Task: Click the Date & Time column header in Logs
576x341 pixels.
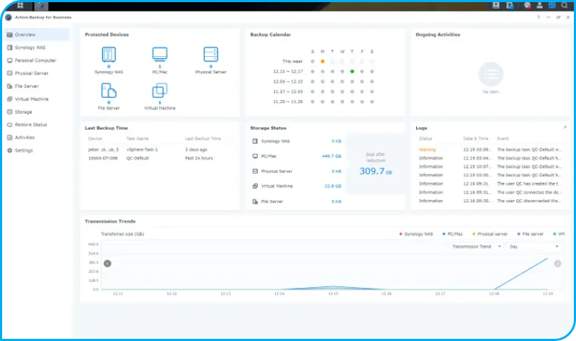Action: [476, 139]
